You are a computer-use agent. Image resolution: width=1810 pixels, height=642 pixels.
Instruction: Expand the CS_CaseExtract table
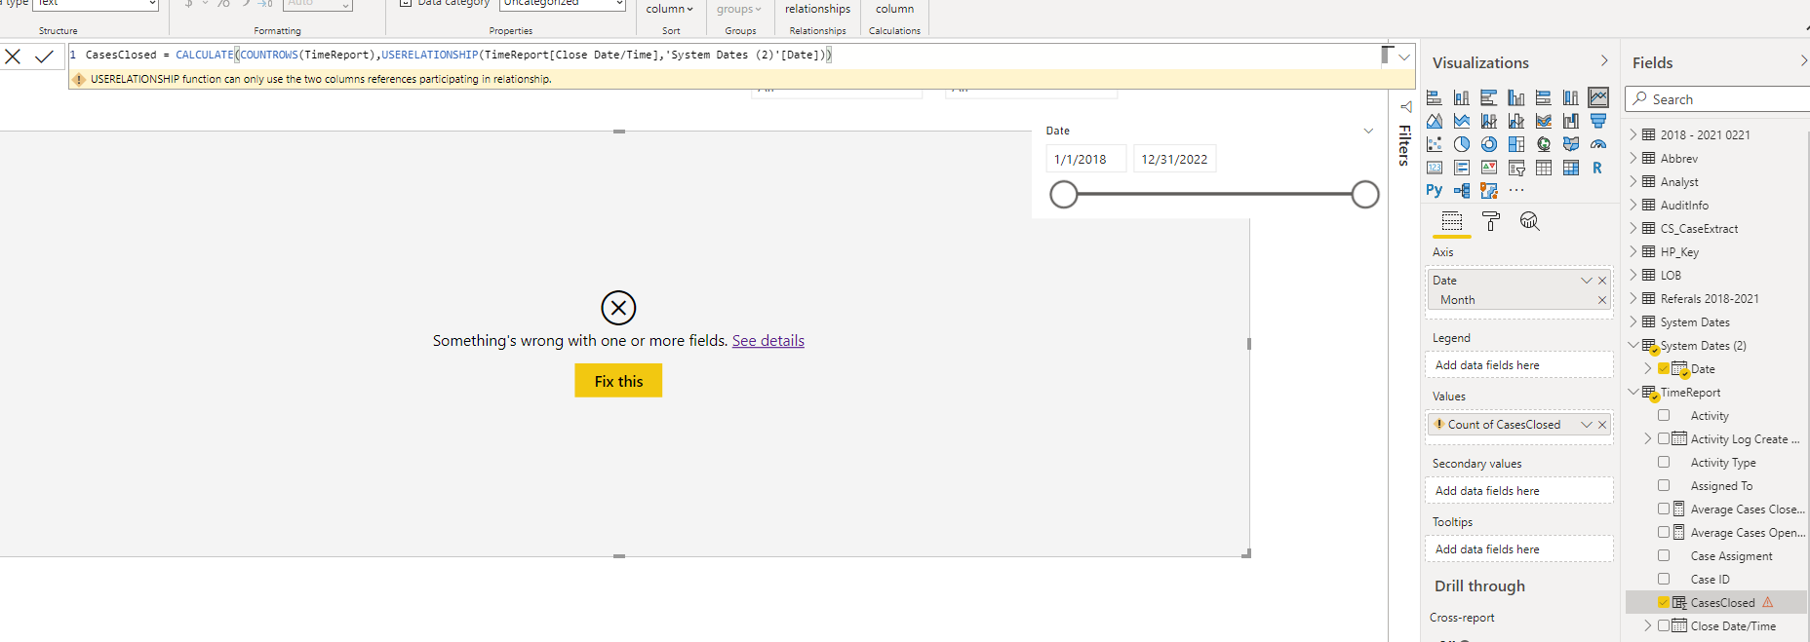pyautogui.click(x=1633, y=228)
